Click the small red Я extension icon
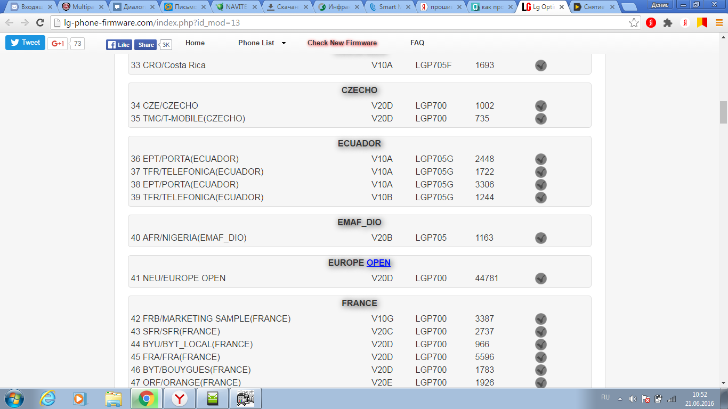Viewport: 728px width, 409px height. [x=685, y=23]
